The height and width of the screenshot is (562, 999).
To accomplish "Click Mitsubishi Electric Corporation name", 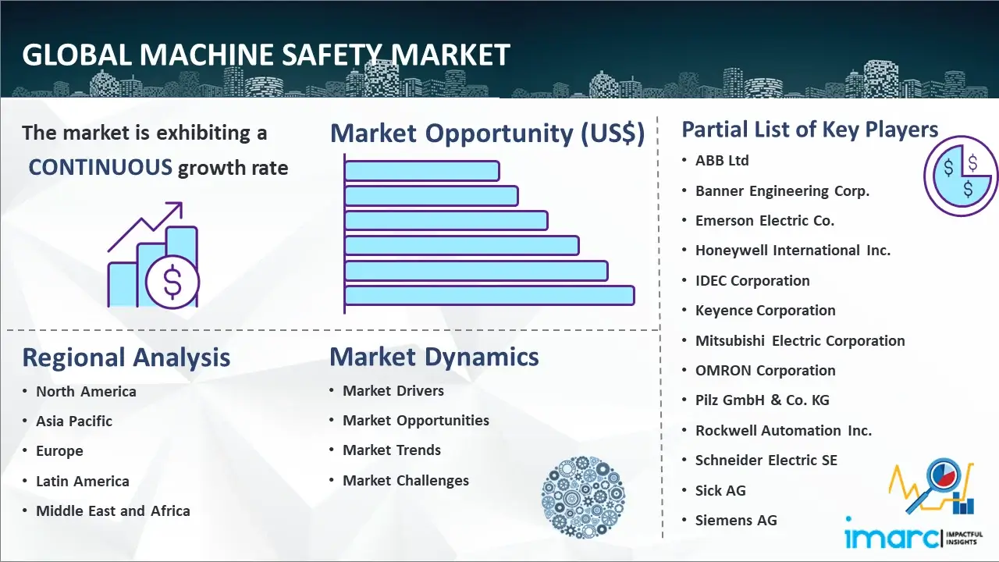I will pos(800,341).
